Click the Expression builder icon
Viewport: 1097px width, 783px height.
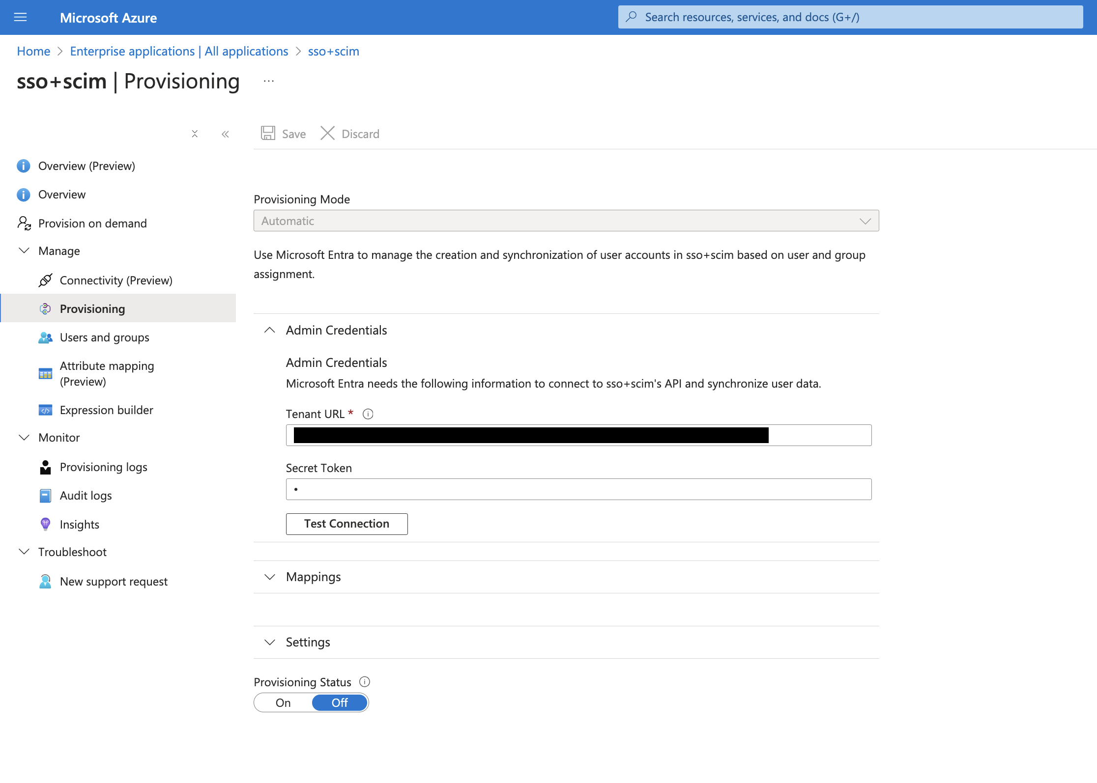pyautogui.click(x=44, y=410)
